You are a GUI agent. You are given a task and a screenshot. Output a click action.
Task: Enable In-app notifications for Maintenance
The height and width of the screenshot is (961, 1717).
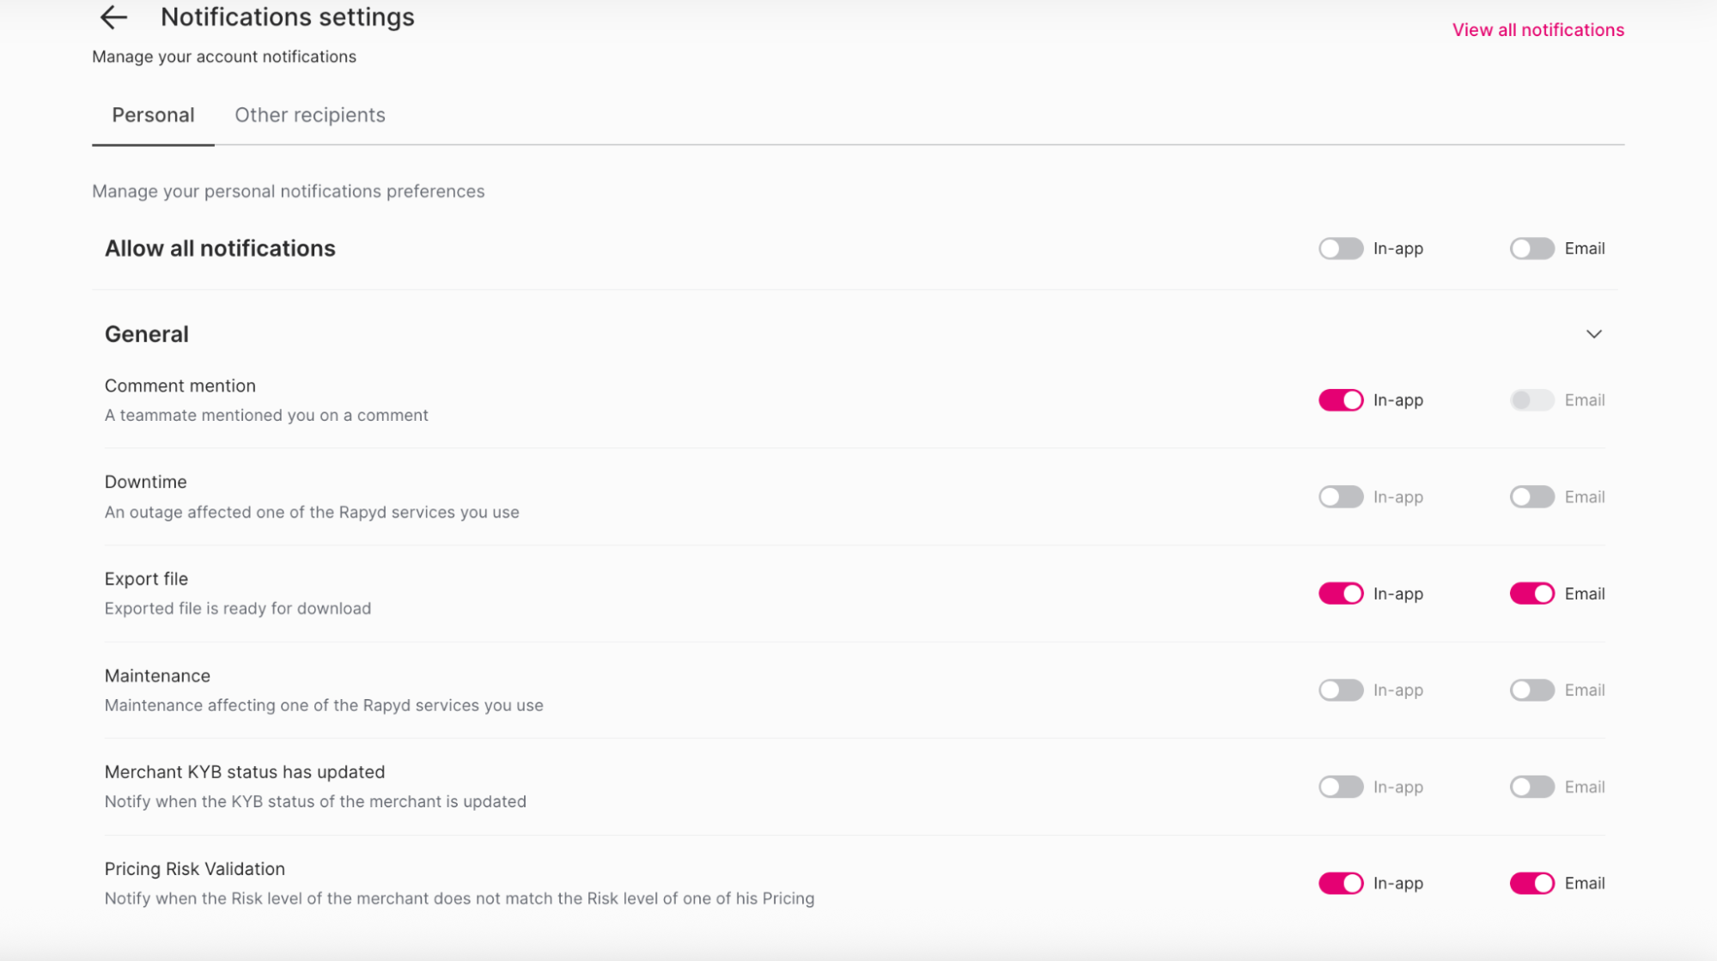pos(1340,690)
